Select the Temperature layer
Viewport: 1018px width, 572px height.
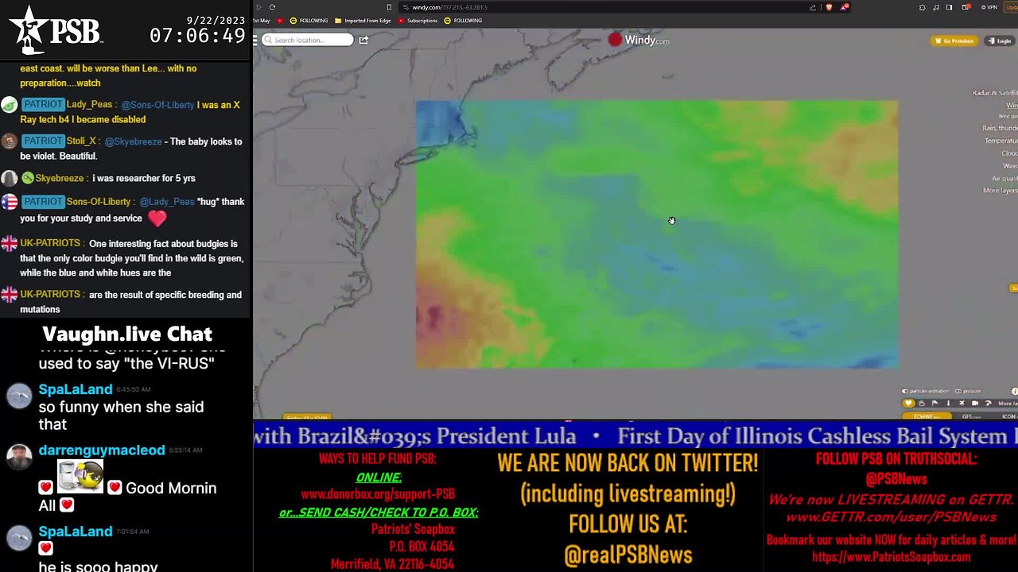[1001, 141]
